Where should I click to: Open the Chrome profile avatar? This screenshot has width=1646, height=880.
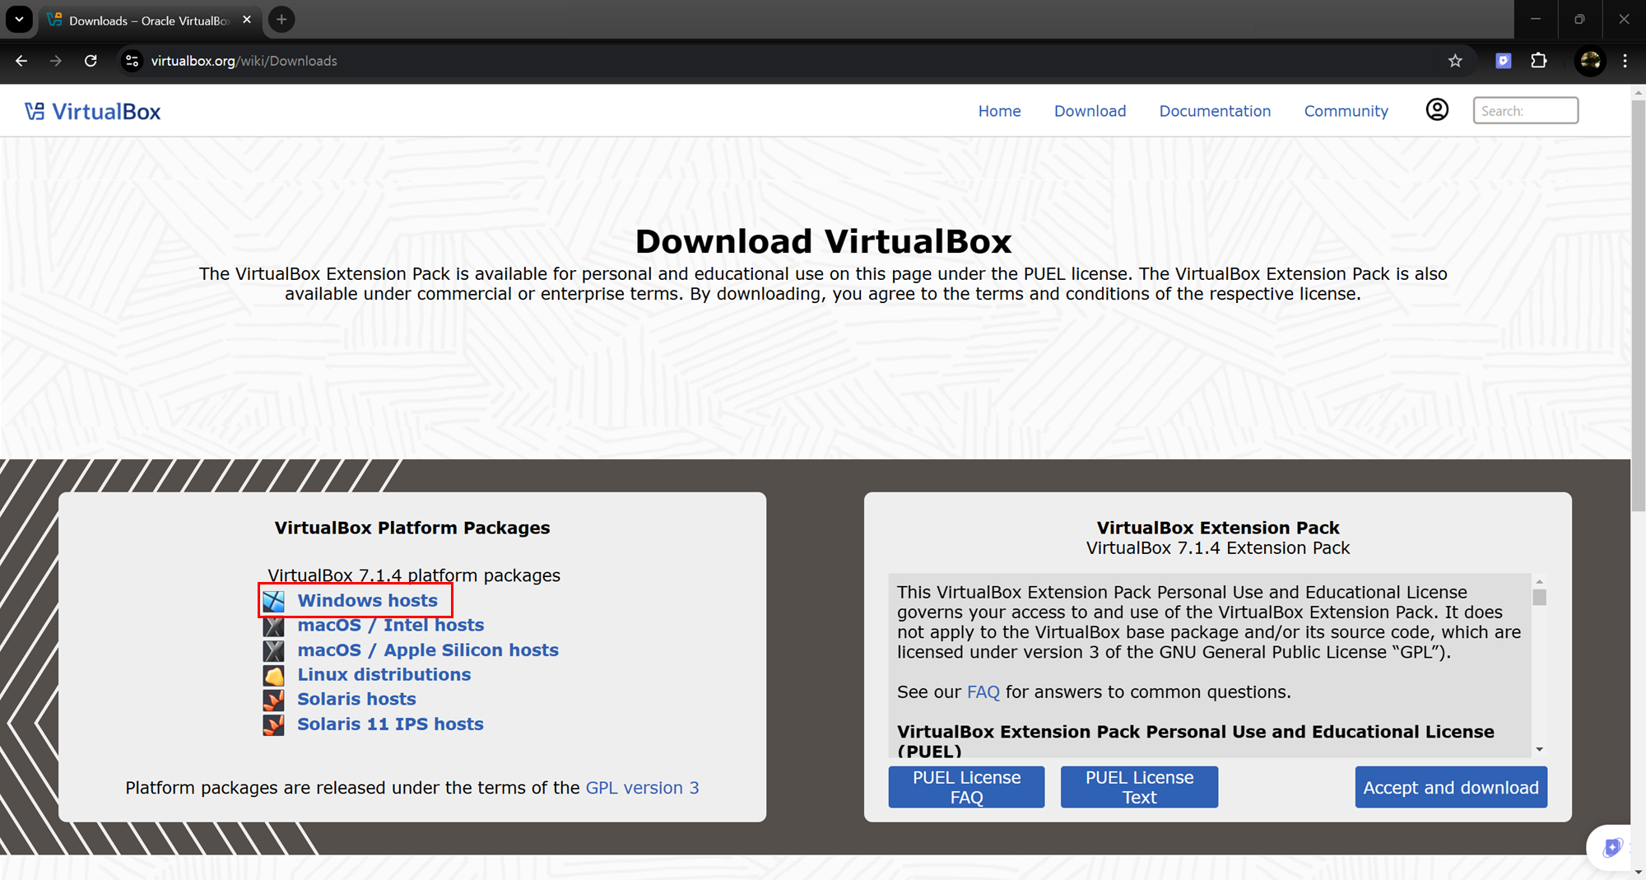pyautogui.click(x=1590, y=61)
